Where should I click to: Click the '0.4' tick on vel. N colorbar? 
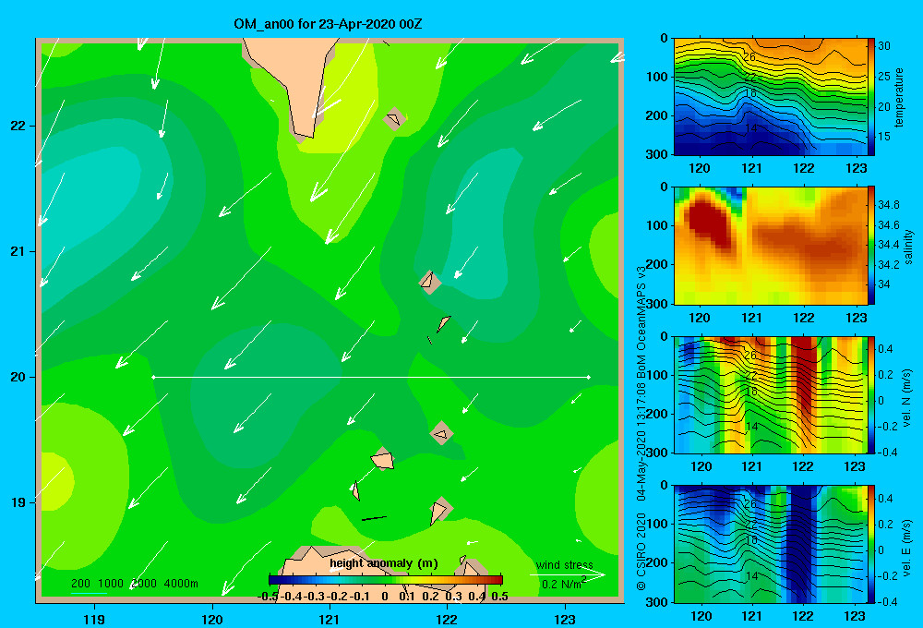click(x=885, y=349)
